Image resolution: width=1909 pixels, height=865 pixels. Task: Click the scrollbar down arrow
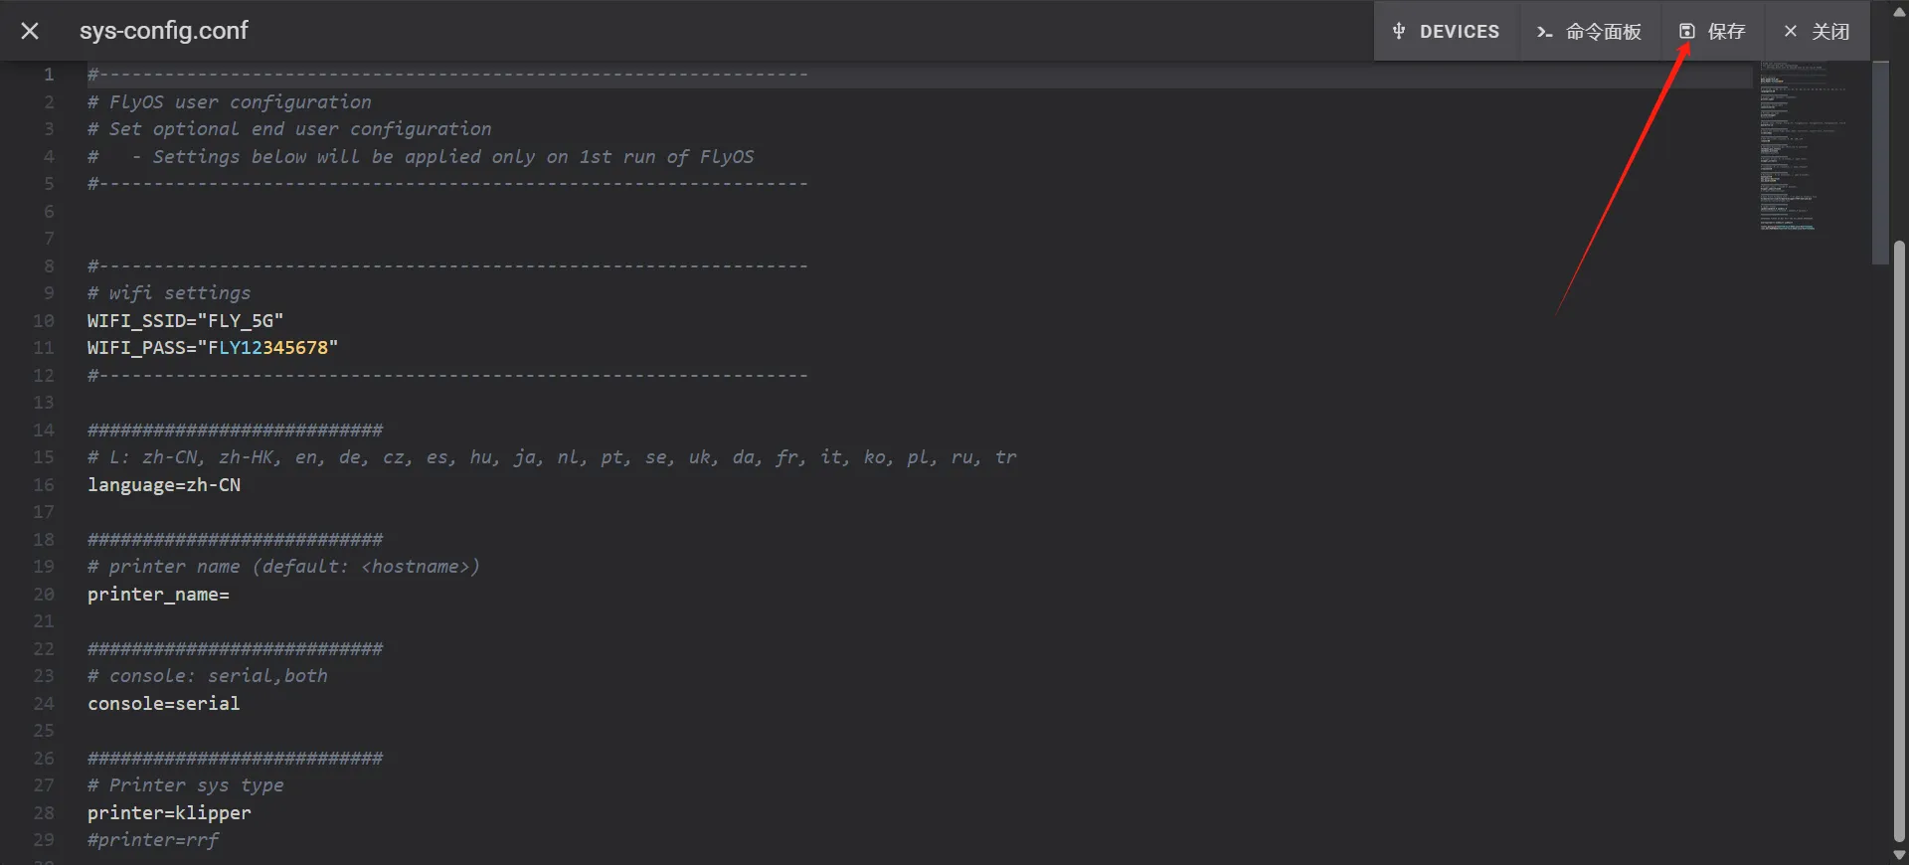coord(1899,854)
